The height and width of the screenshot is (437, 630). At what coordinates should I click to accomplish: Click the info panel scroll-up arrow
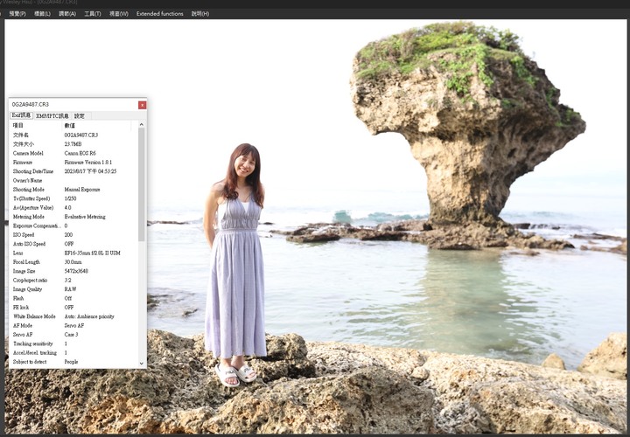point(142,125)
